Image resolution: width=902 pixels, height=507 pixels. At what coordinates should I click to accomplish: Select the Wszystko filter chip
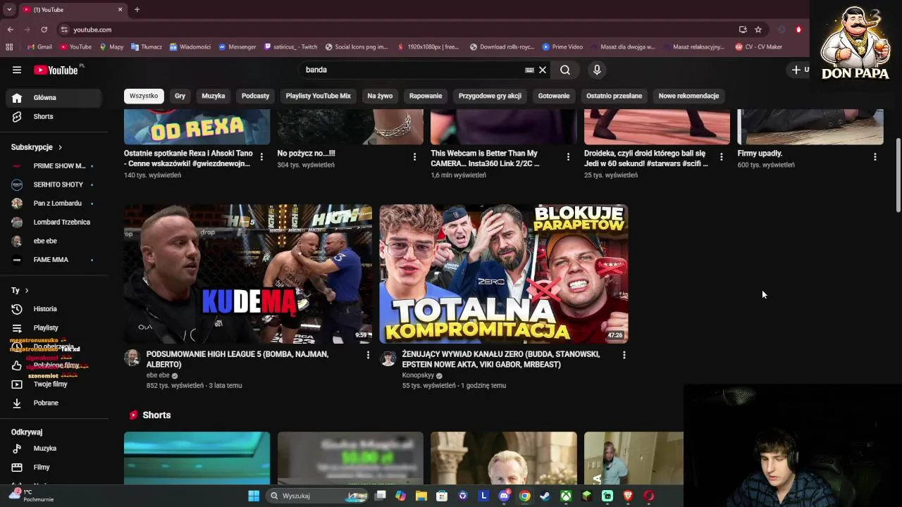pos(144,96)
